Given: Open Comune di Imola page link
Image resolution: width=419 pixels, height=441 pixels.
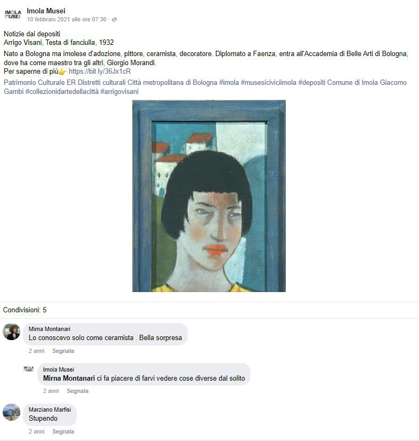Looking at the screenshot, I should (352, 82).
